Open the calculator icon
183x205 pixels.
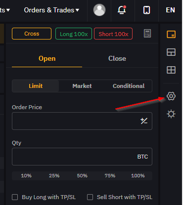point(147,34)
